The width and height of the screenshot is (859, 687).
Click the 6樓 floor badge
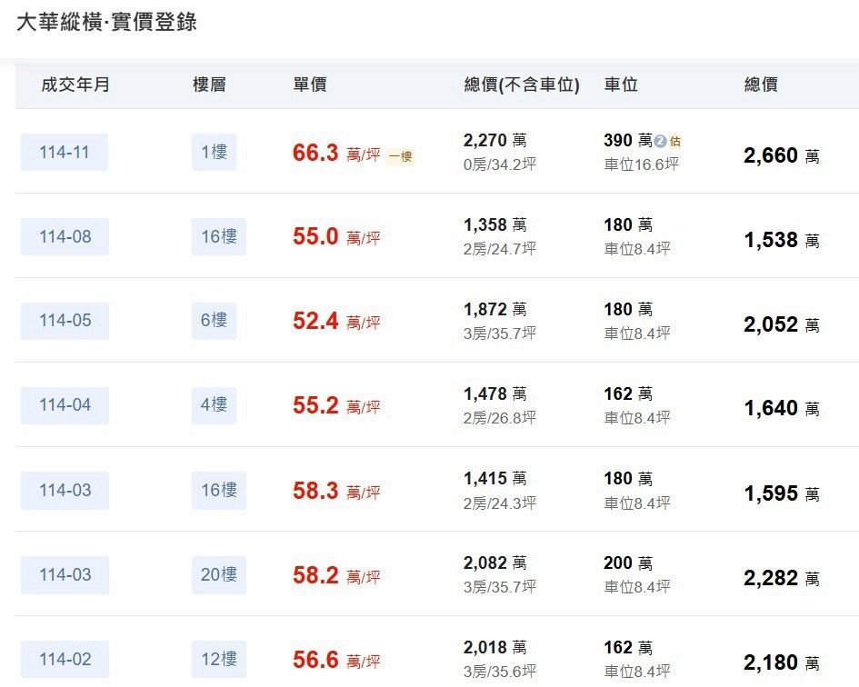pos(214,321)
